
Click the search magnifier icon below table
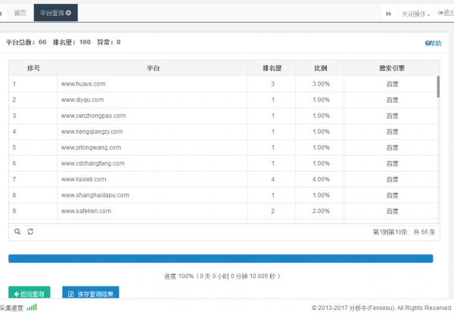coord(17,231)
